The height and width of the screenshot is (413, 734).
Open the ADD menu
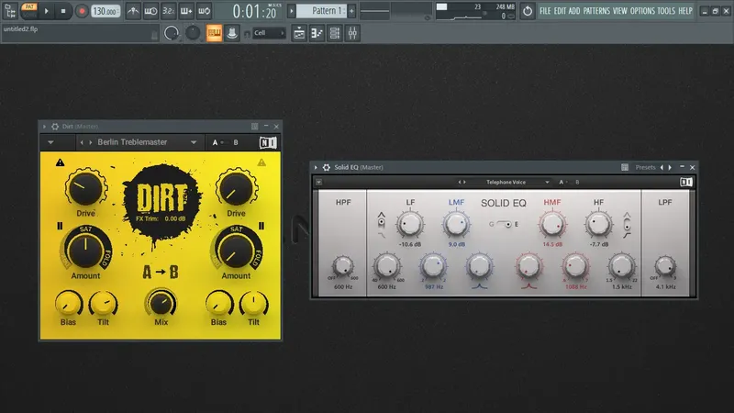pos(574,11)
